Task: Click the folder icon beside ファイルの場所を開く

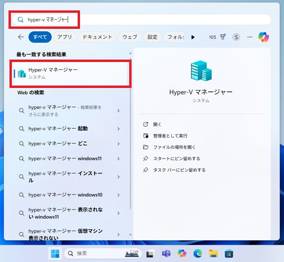Action: (146, 147)
